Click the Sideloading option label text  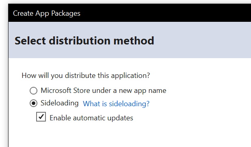tap(60, 103)
